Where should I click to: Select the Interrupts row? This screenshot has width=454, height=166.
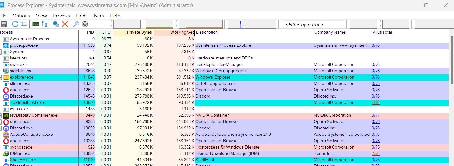[224, 58]
